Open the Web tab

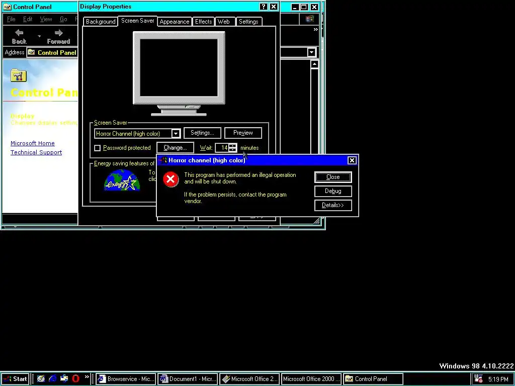pyautogui.click(x=224, y=22)
